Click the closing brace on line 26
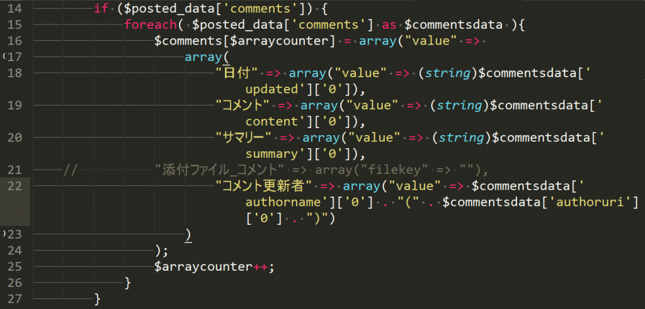 point(127,283)
